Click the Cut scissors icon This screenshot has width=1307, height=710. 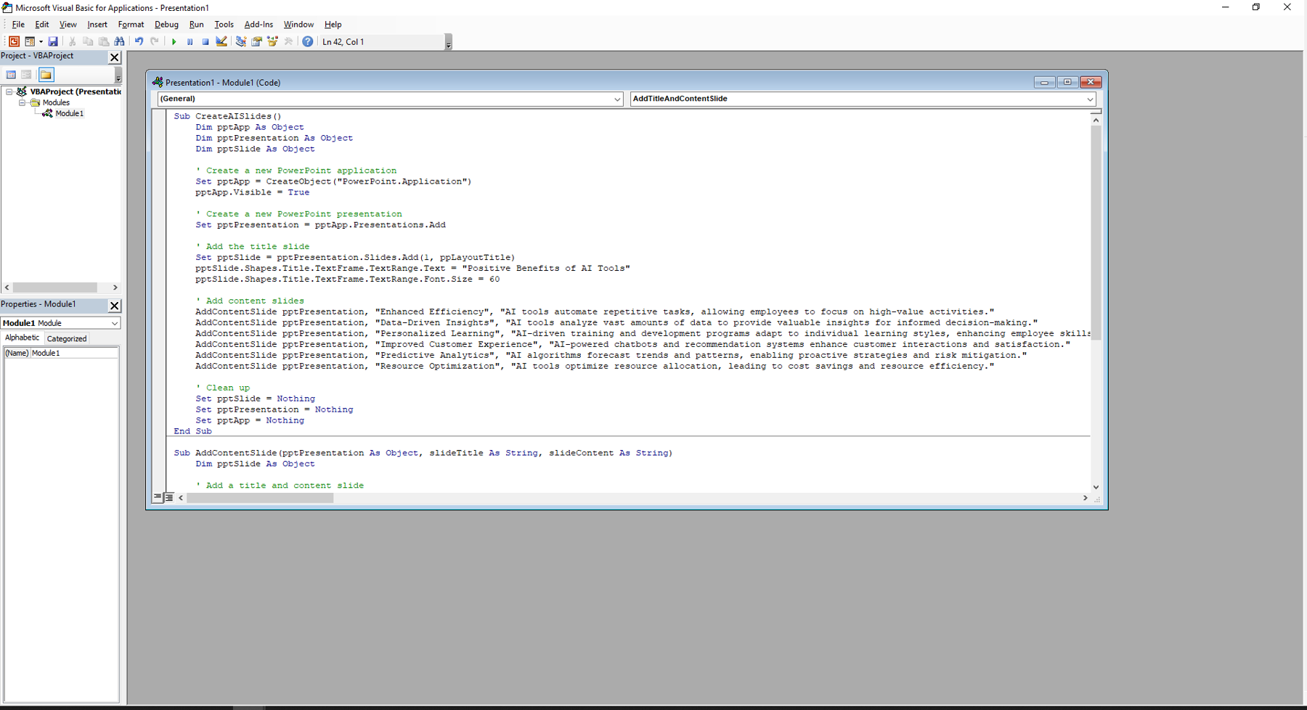pyautogui.click(x=72, y=41)
